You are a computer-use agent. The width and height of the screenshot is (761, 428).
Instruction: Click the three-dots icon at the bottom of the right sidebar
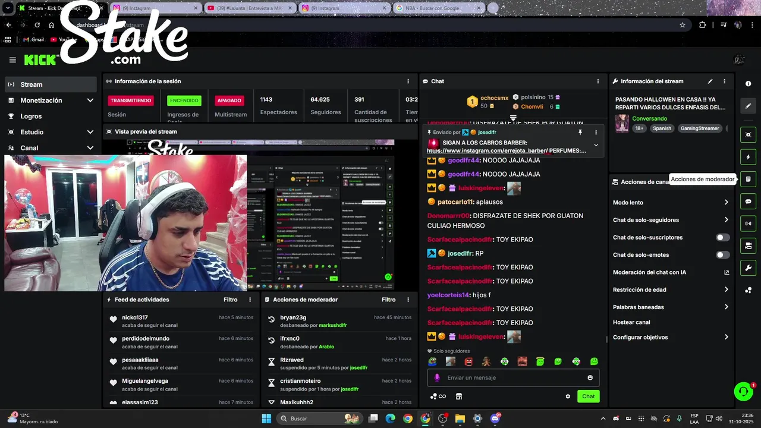coord(749,290)
